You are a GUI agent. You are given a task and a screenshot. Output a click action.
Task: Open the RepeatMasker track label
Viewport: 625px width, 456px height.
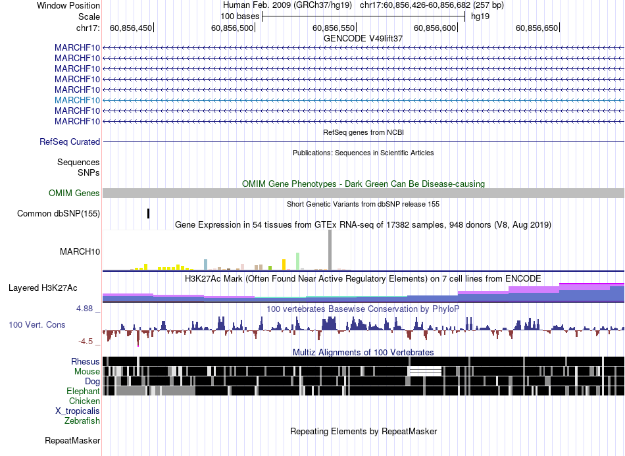pos(72,440)
